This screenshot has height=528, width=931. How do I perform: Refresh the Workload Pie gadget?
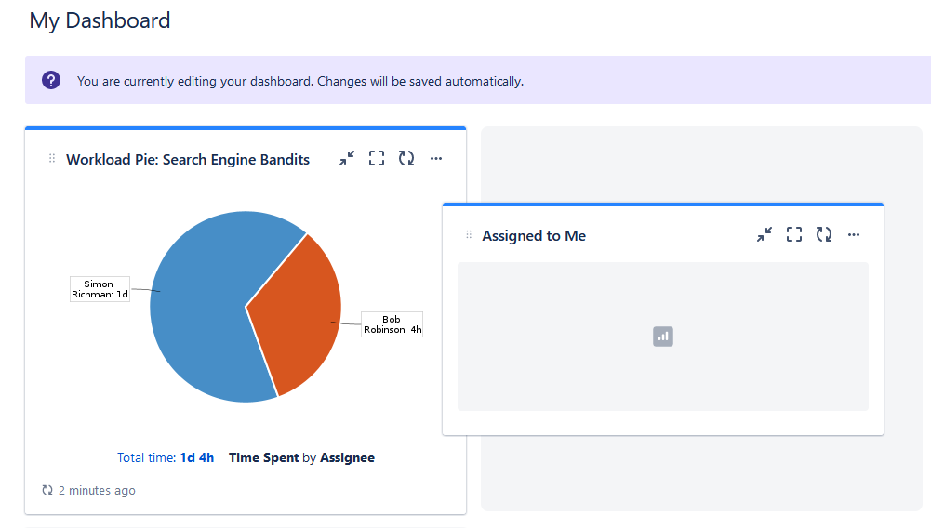point(406,158)
